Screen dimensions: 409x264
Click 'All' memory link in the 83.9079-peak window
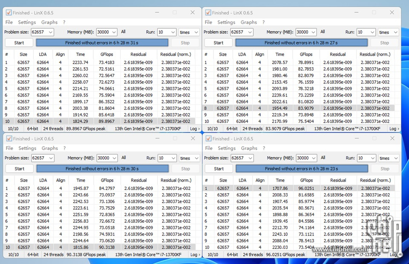(323, 32)
